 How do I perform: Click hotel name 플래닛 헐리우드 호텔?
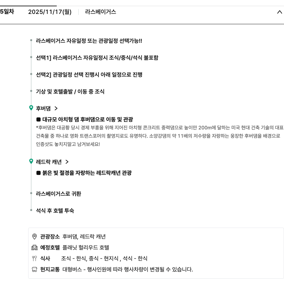pos(86,248)
